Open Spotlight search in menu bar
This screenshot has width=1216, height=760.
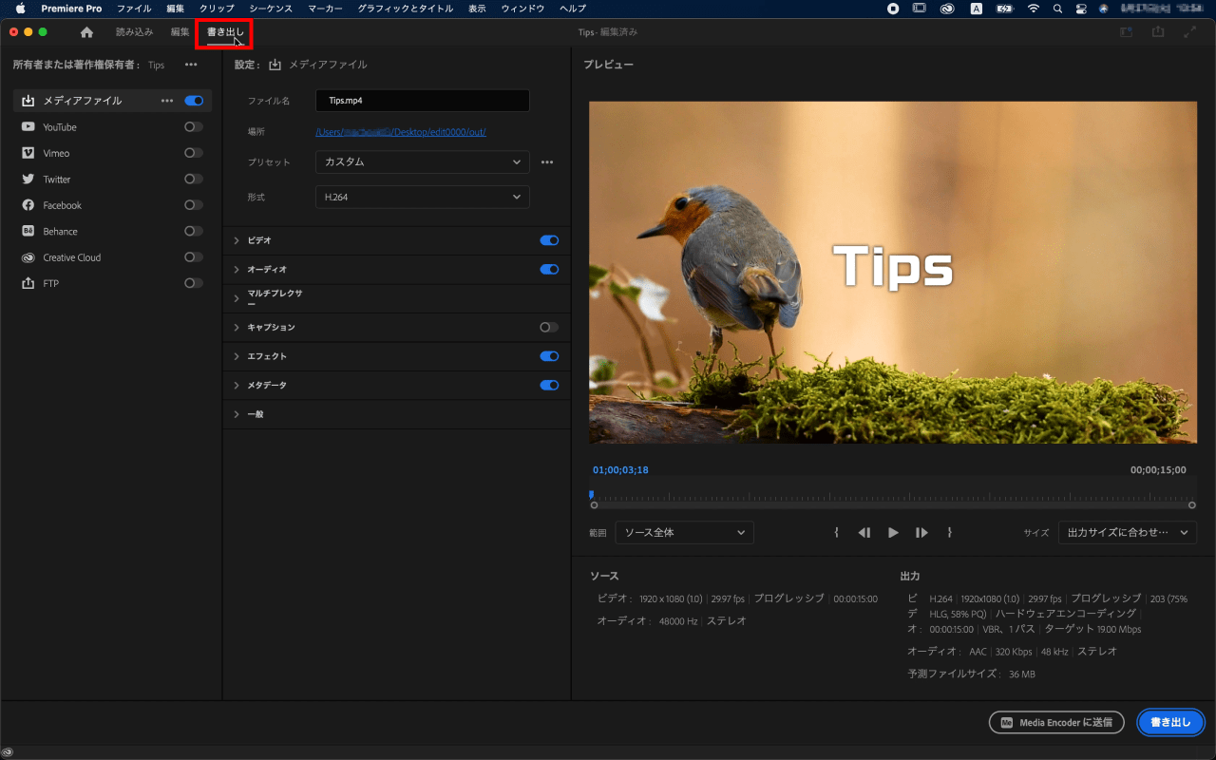(x=1058, y=9)
